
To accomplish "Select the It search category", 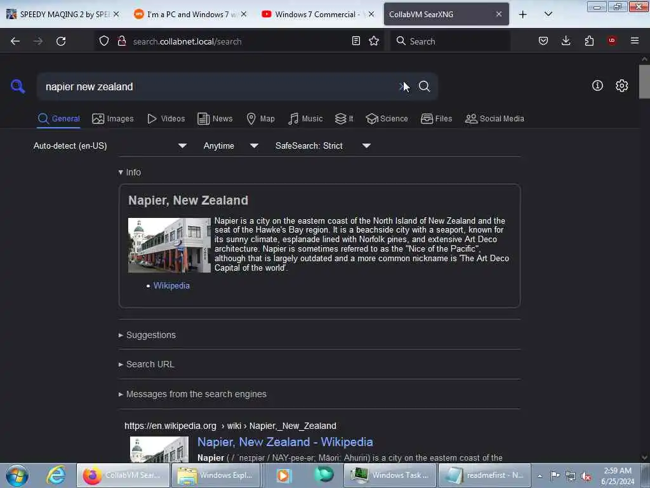I will [344, 119].
